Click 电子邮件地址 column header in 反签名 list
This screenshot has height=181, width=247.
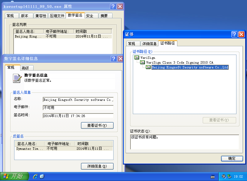pyautogui.click(x=60, y=144)
